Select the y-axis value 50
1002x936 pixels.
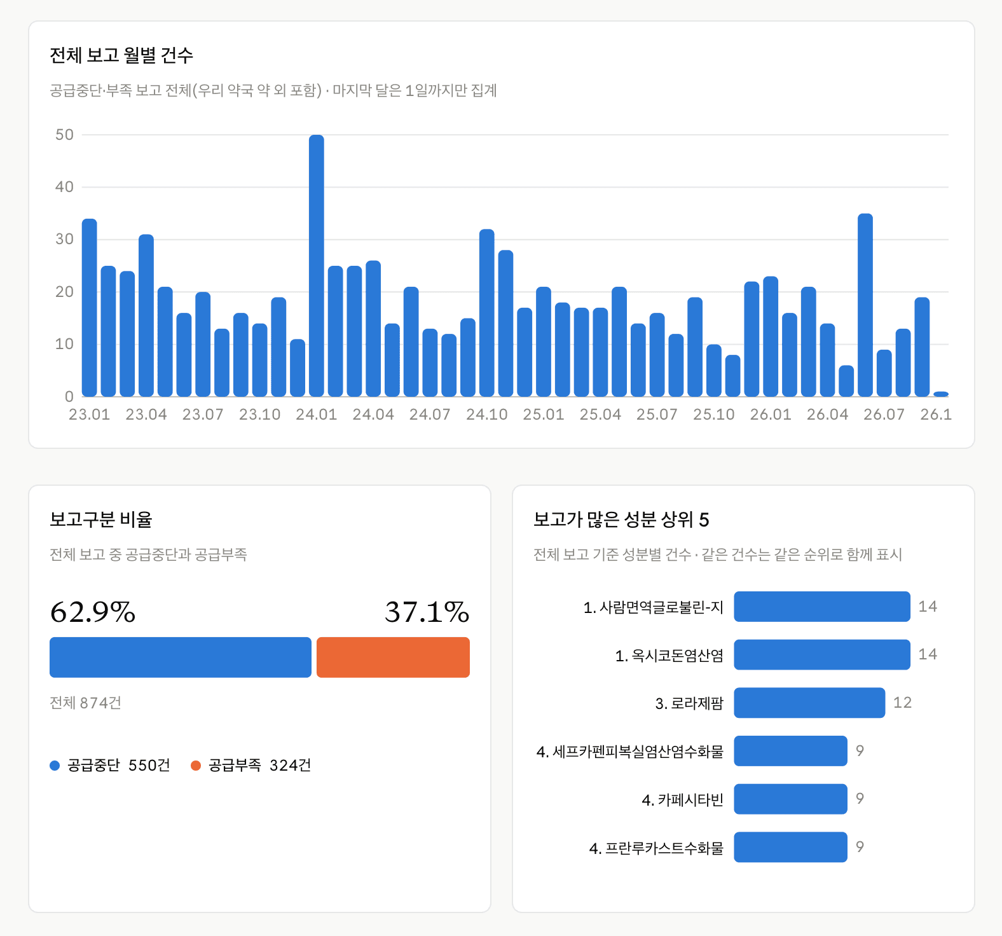click(65, 135)
